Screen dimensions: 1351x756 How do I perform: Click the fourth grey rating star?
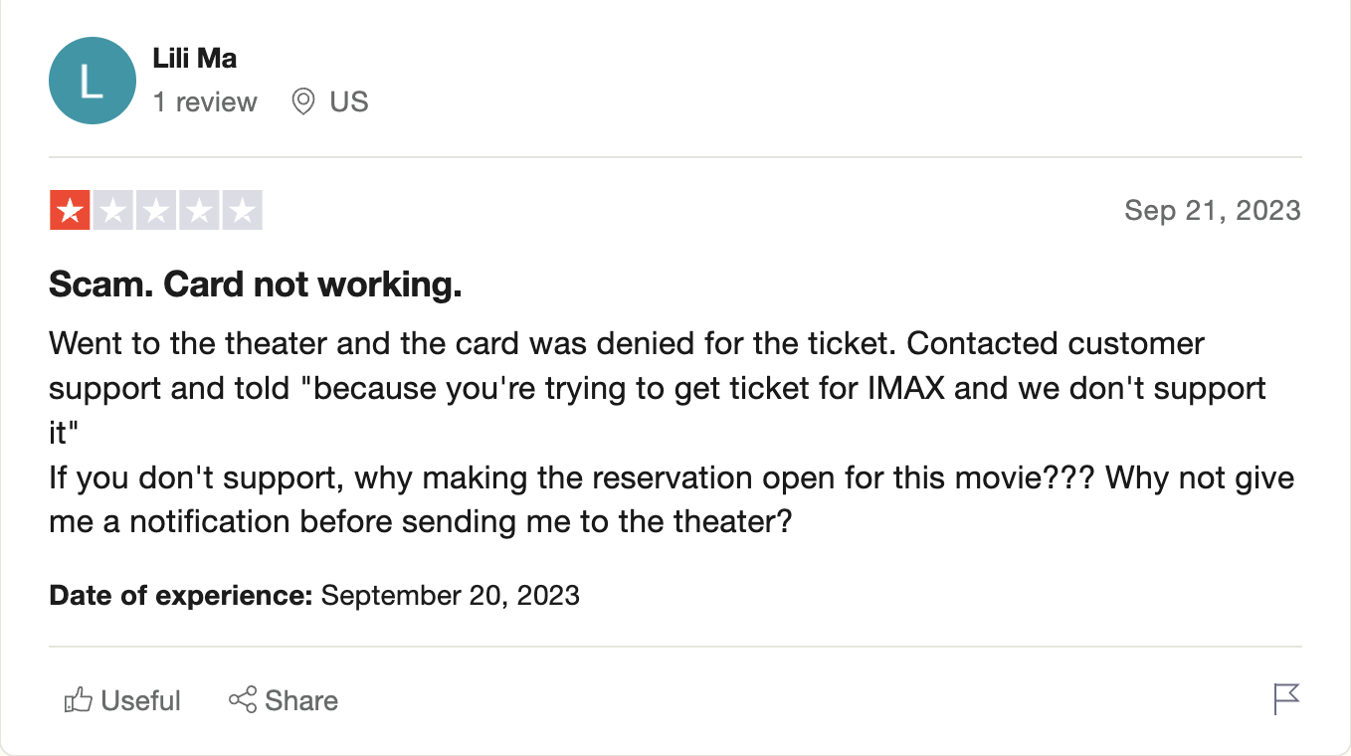click(199, 210)
